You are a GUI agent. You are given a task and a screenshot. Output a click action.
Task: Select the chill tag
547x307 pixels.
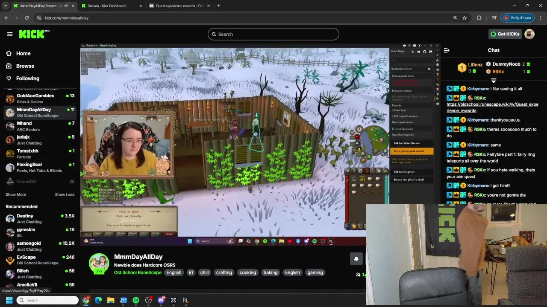[204, 272]
